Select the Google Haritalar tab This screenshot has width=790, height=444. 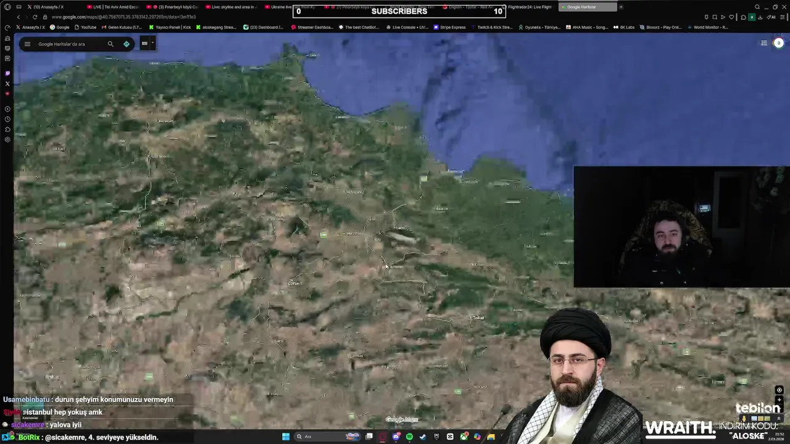[588, 7]
